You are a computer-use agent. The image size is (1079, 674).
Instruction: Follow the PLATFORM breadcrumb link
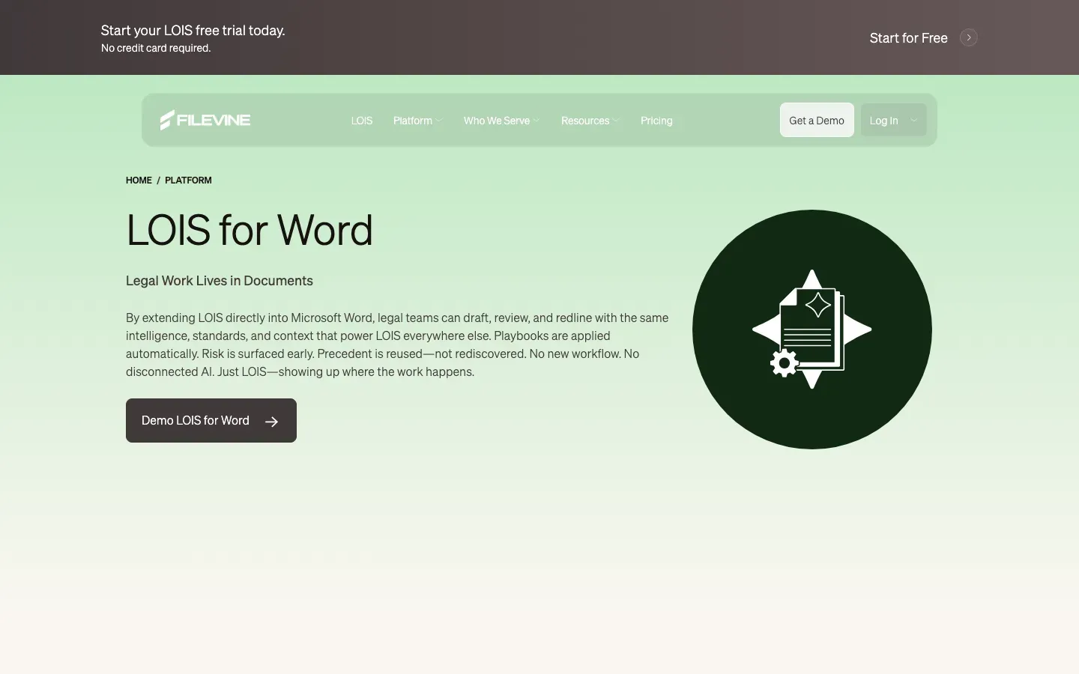coord(188,180)
